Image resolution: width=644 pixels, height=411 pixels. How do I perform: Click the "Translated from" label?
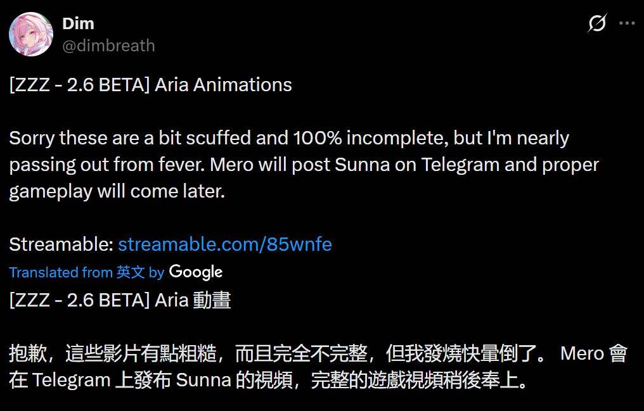point(61,272)
